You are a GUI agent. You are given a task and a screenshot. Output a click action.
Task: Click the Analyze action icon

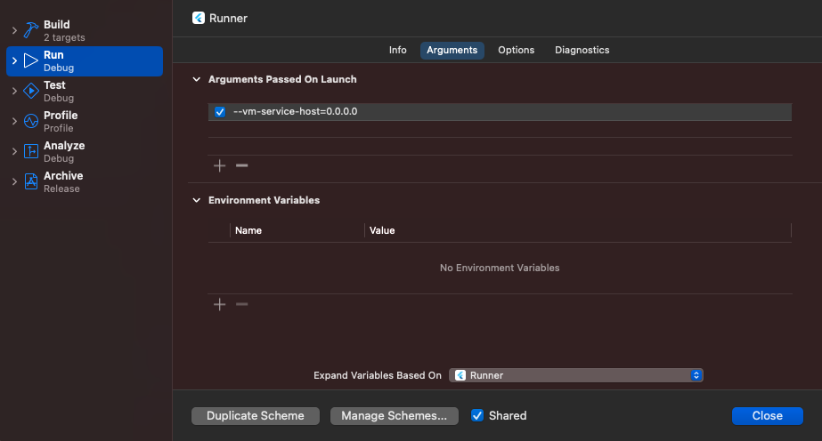[x=30, y=151]
